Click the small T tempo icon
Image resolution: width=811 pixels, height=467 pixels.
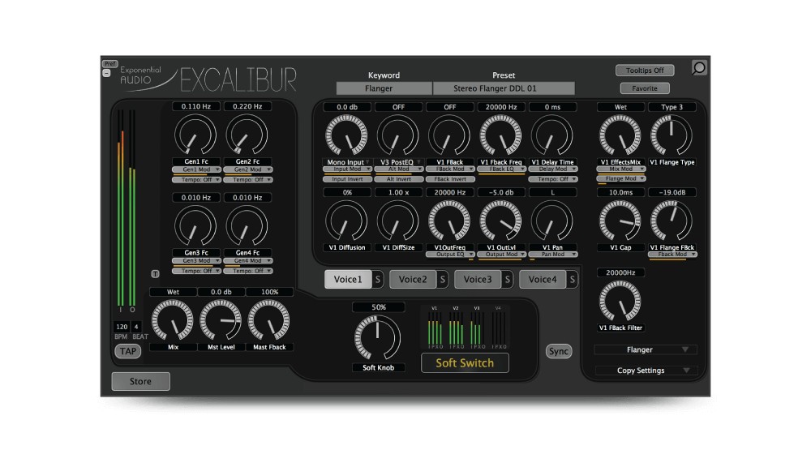pos(155,273)
